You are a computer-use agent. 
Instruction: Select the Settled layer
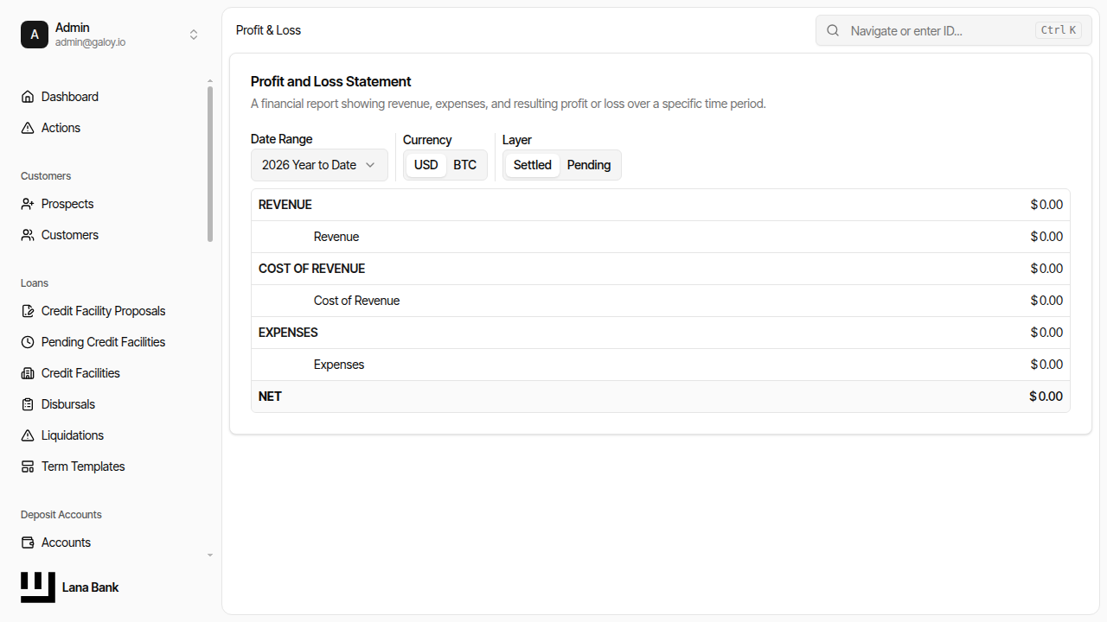tap(532, 165)
